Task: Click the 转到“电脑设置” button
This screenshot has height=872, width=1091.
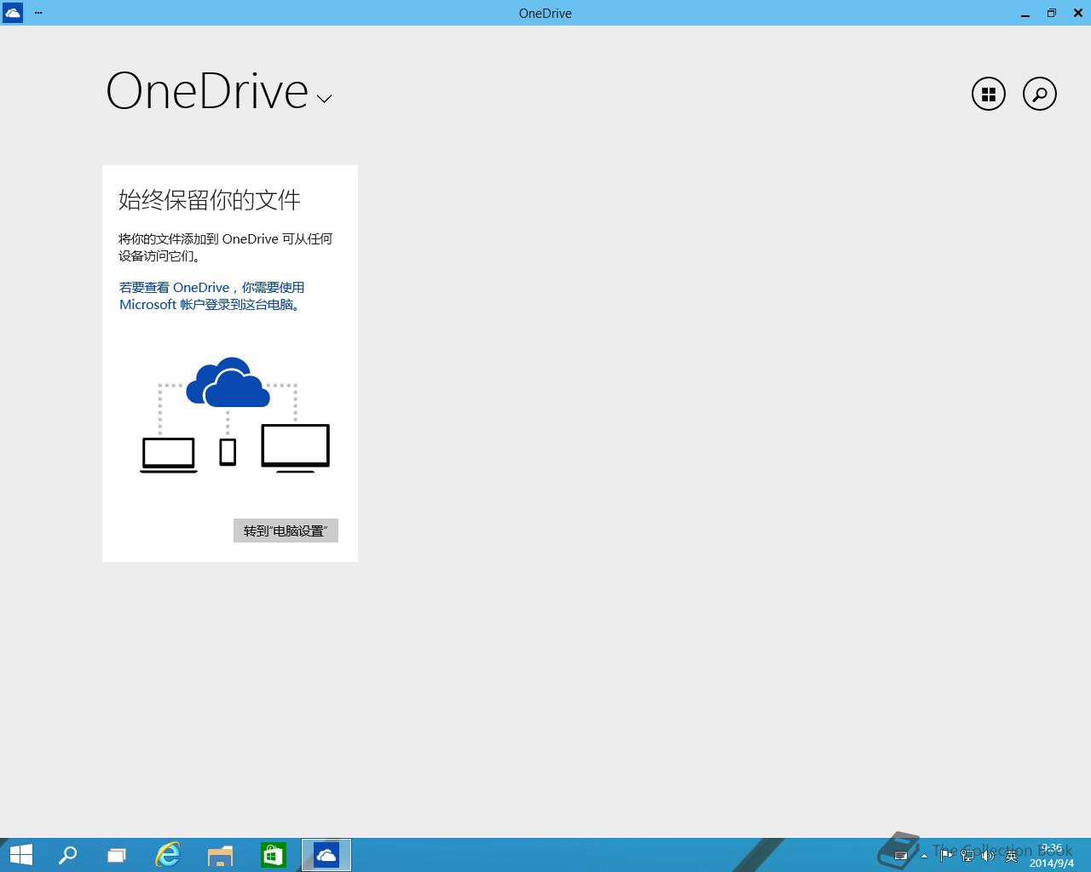Action: [x=286, y=531]
